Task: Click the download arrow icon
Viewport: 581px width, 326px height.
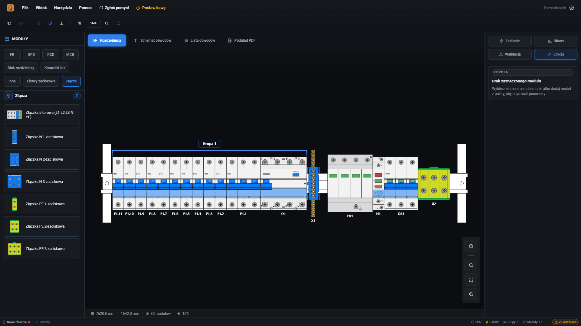Action: tap(62, 23)
